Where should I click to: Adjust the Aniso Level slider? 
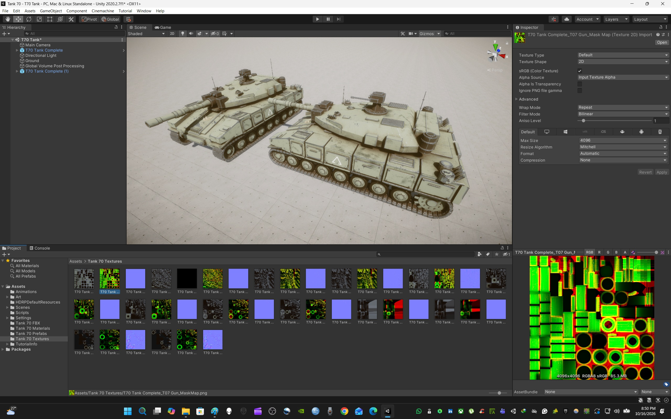pyautogui.click(x=614, y=121)
